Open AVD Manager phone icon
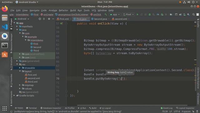This screenshot has height=113, width=200. coord(184,14)
